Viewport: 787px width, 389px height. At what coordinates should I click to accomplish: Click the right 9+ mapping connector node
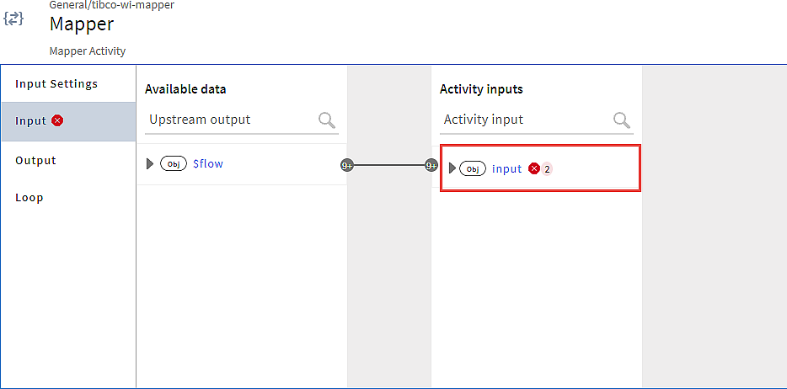(431, 165)
